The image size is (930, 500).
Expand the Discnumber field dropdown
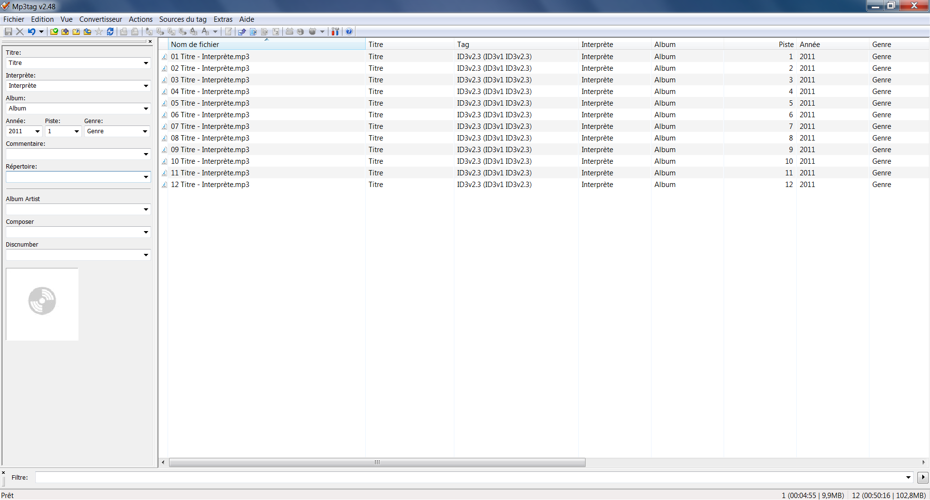tap(146, 255)
